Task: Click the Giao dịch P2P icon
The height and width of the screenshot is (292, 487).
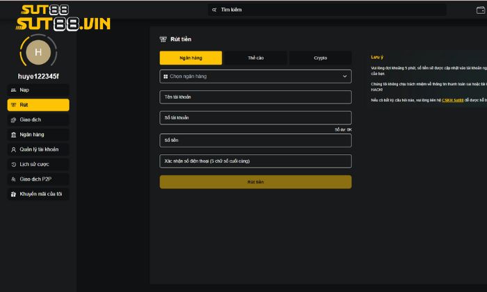Action: 14,179
